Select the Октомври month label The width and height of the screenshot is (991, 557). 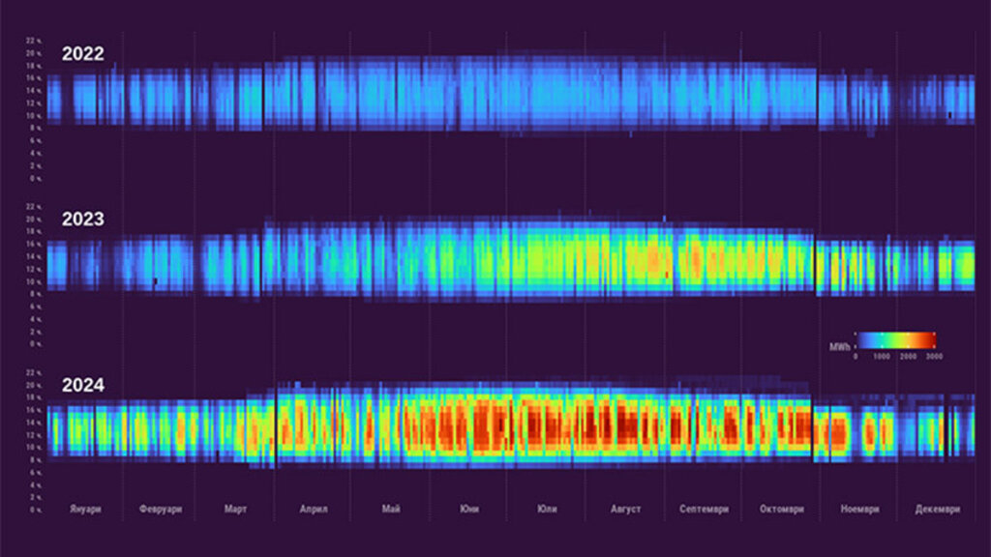(x=782, y=509)
